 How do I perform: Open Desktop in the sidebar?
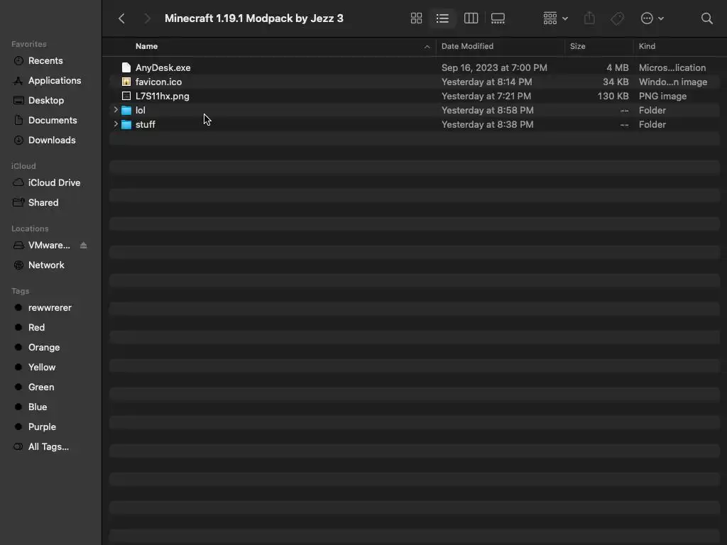(x=46, y=101)
